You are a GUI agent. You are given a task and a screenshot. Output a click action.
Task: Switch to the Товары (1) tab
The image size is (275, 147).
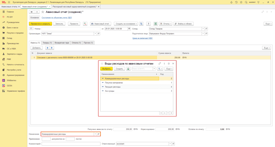coord(47,43)
